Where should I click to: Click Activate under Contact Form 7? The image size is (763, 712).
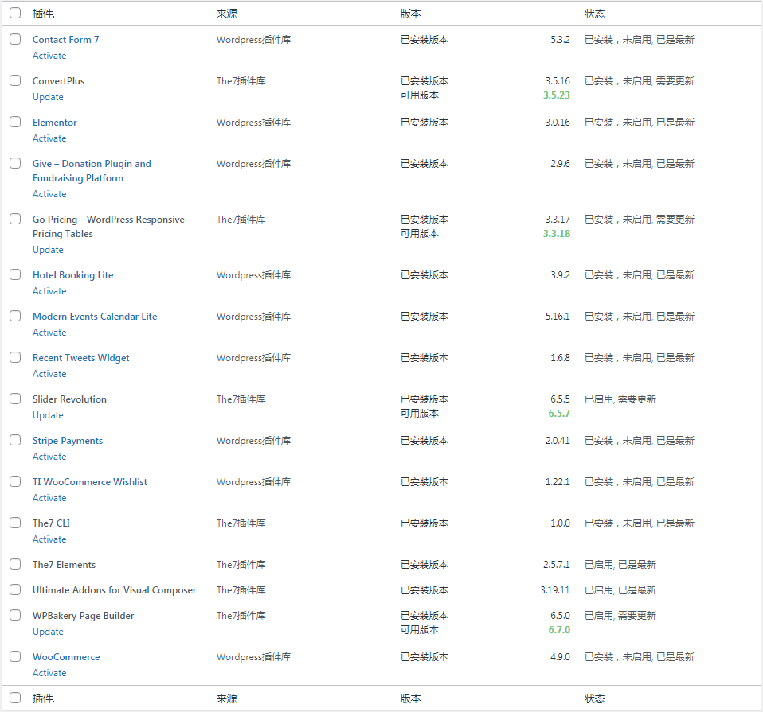point(49,56)
